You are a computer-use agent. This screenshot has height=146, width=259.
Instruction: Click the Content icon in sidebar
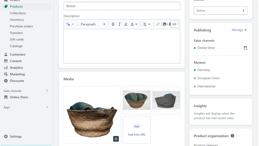6,61
